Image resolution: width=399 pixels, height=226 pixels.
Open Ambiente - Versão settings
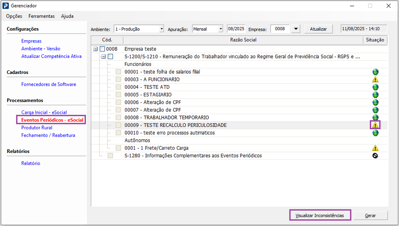pos(41,49)
